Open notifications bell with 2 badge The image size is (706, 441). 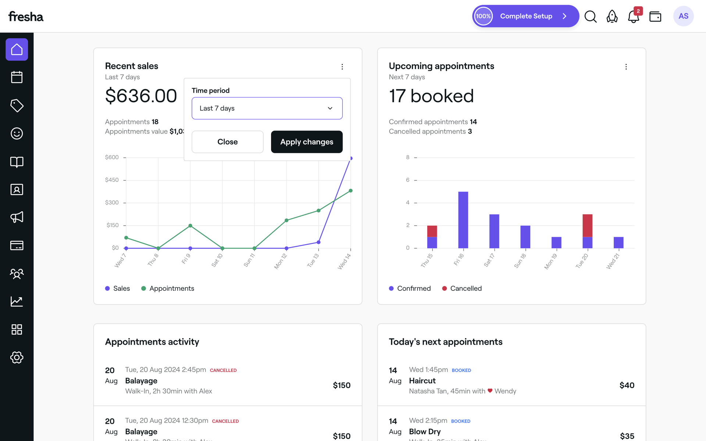tap(634, 16)
